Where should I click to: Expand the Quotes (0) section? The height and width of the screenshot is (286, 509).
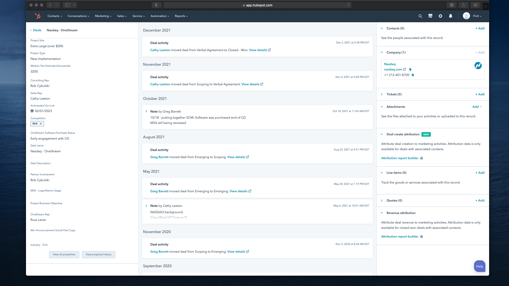pyautogui.click(x=382, y=200)
